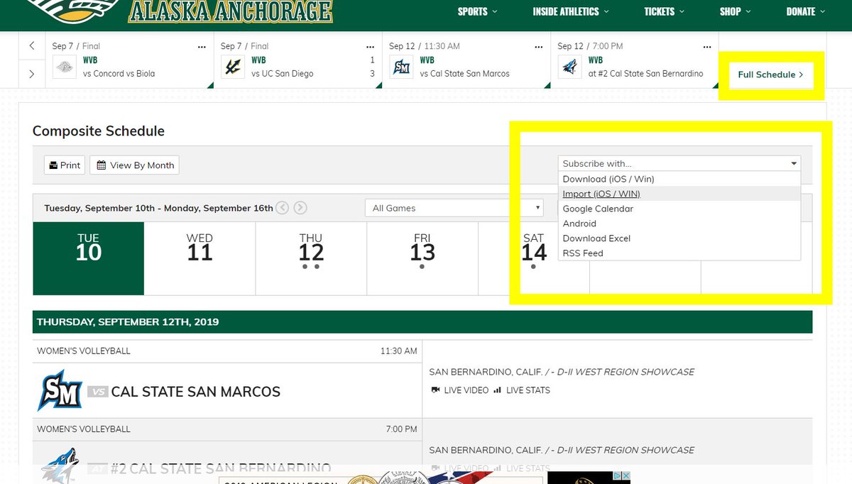852x484 pixels.
Task: Choose RSS Feed option
Action: 679,253
